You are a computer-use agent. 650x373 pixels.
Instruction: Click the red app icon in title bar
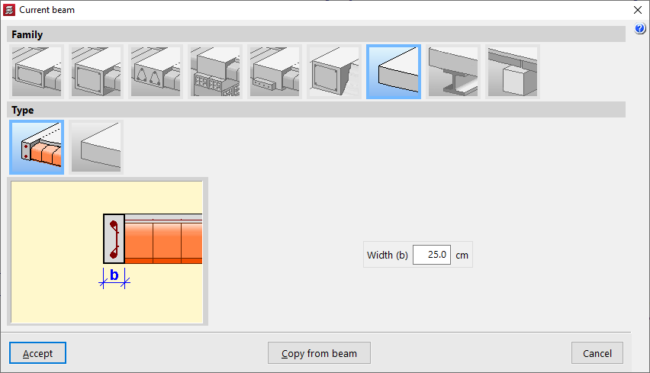[x=9, y=10]
